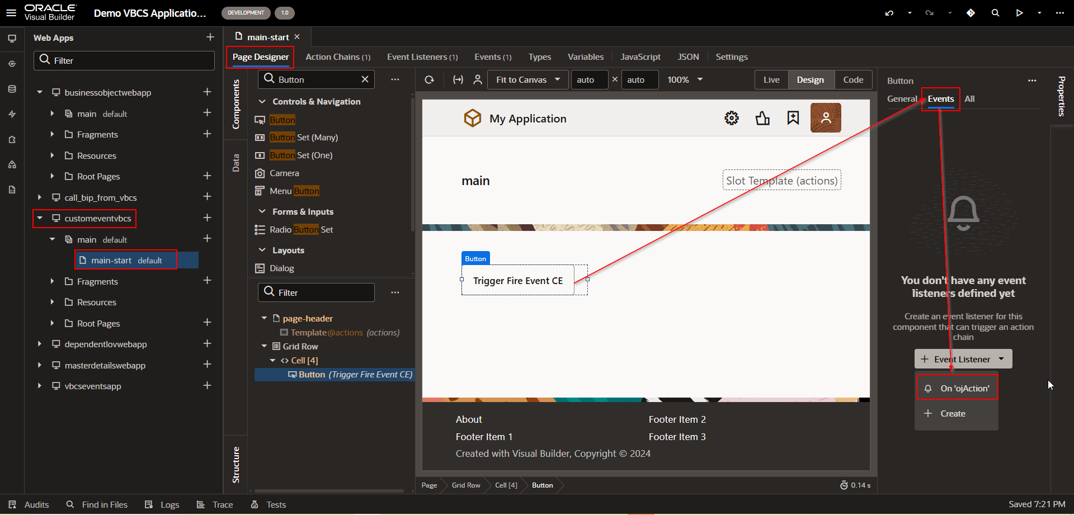Open the header more options ellipsis
The height and width of the screenshot is (515, 1074).
[1059, 12]
